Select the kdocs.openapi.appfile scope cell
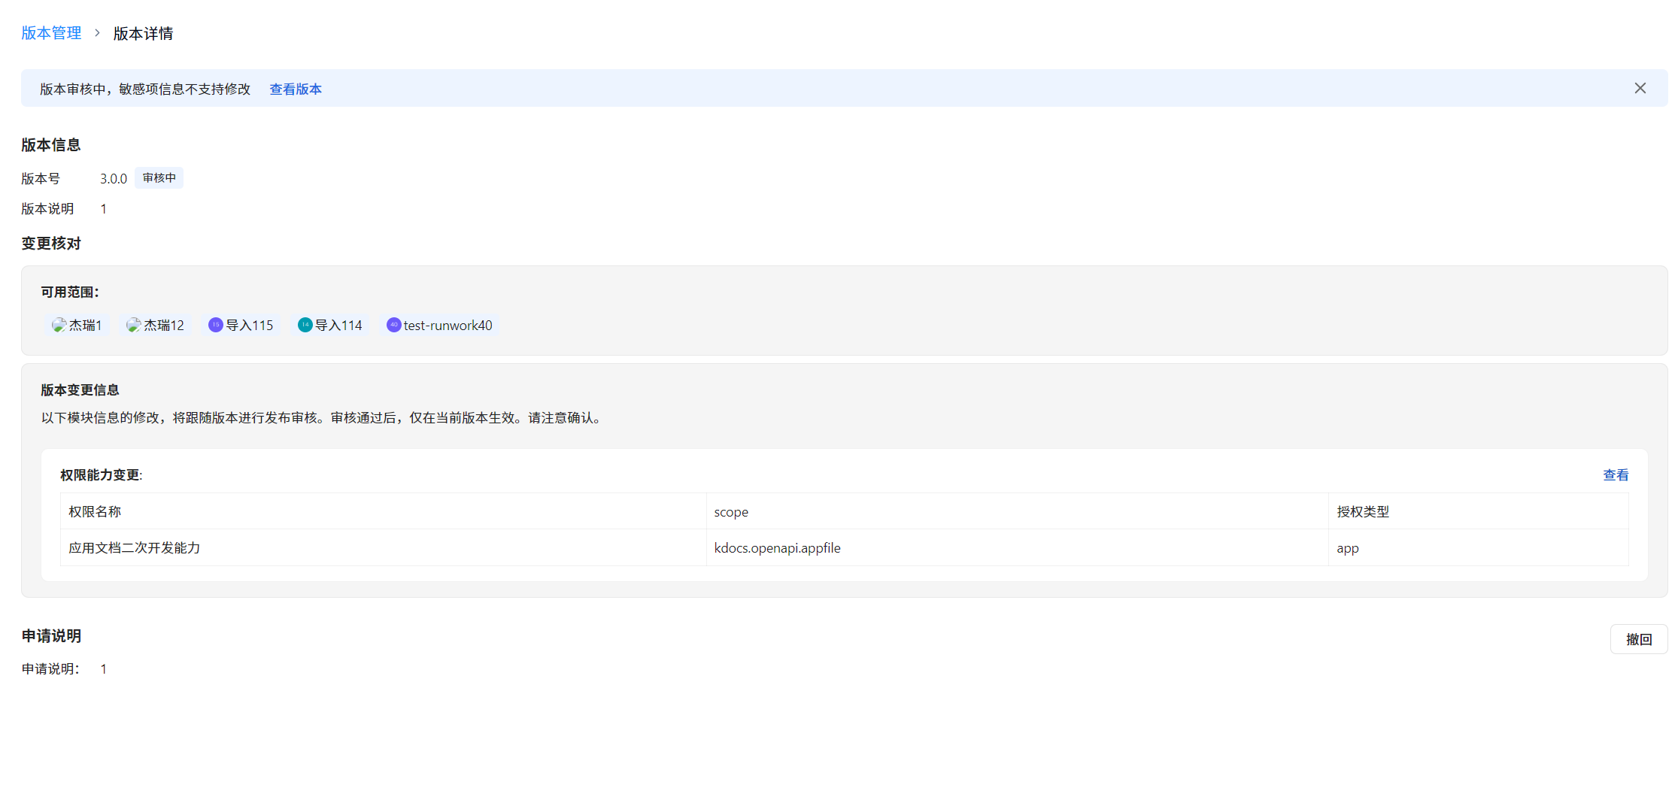 pyautogui.click(x=777, y=548)
